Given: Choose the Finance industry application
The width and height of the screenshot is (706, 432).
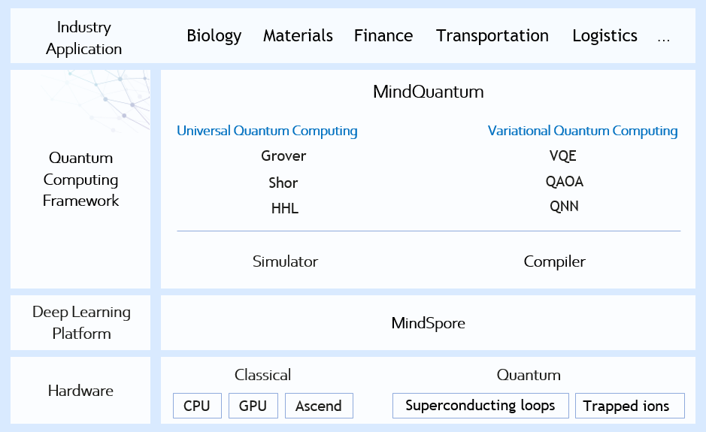Looking at the screenshot, I should point(383,35).
